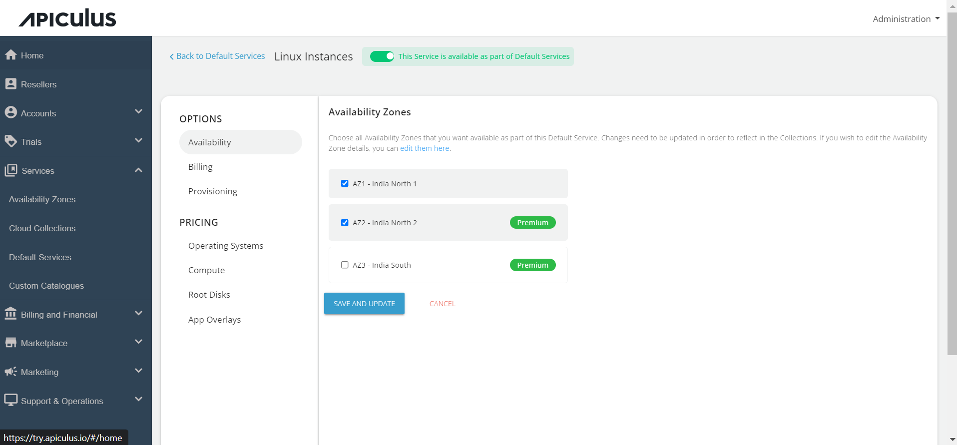Viewport: 957px width, 445px height.
Task: Select Operating Systems under Pricing
Action: pyautogui.click(x=226, y=246)
